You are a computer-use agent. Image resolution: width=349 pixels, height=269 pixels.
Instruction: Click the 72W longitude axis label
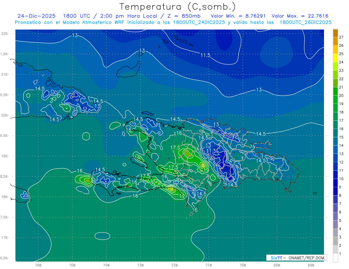(174, 265)
